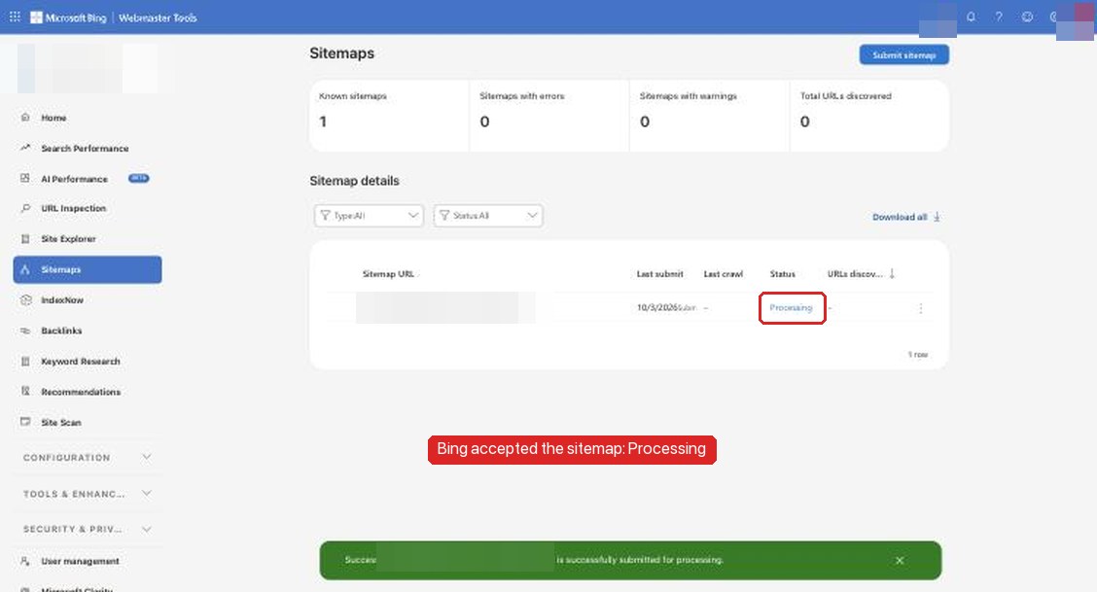Click the IndexNow sidebar icon
Screen dimensions: 1097x592
point(26,299)
